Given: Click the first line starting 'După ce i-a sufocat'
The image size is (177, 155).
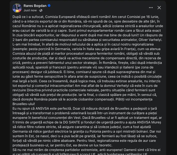Looking at the screenshot, I should pyautogui.click(x=86, y=17).
